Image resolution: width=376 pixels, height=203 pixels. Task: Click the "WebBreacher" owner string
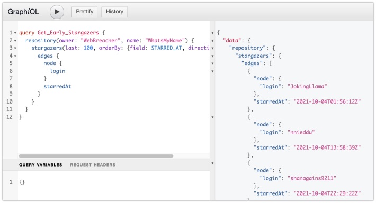(x=100, y=40)
